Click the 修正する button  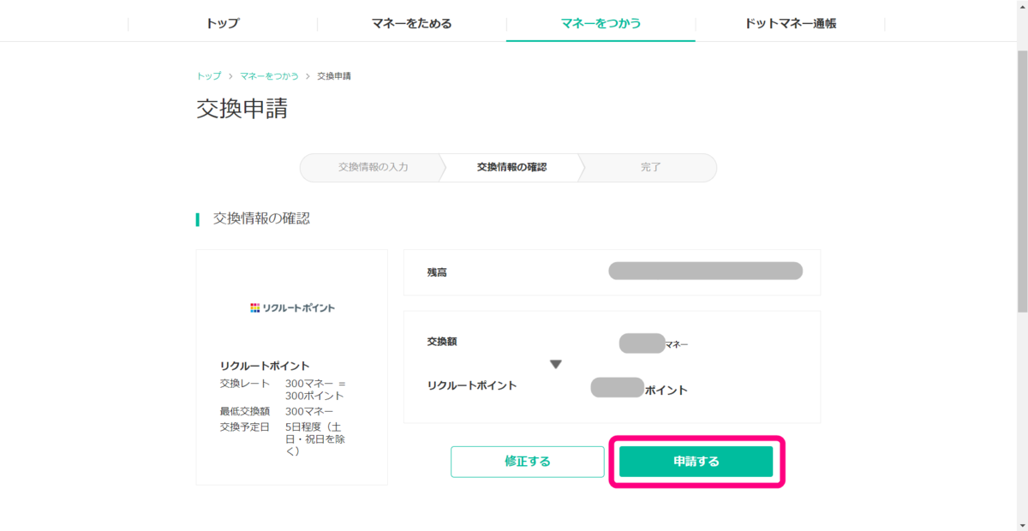pos(528,462)
